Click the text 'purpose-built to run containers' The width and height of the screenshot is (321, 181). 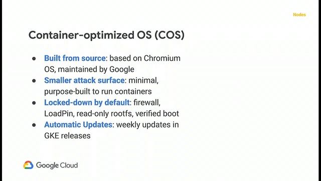[x=98, y=92]
